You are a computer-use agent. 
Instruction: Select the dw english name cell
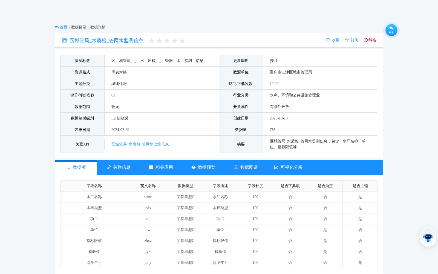148,230
